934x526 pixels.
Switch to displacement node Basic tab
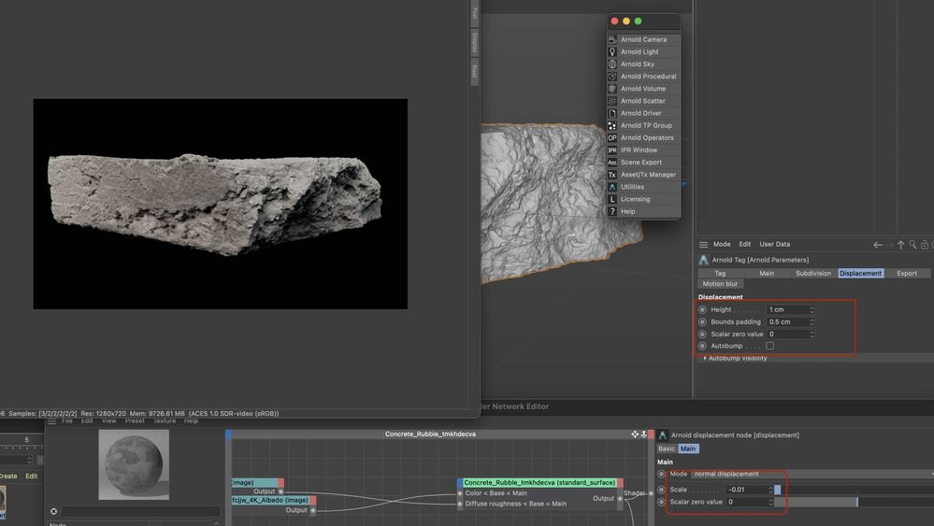(667, 449)
